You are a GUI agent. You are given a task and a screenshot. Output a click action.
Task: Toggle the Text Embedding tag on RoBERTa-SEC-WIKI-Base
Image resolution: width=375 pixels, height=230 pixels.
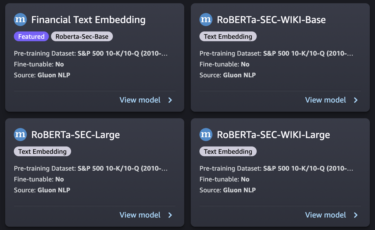pyautogui.click(x=228, y=36)
